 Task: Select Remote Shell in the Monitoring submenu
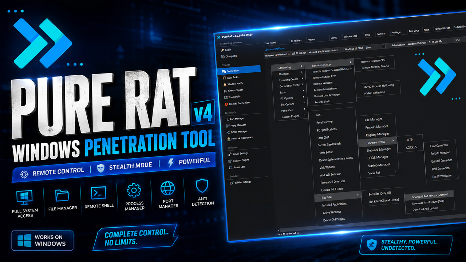click(x=322, y=102)
